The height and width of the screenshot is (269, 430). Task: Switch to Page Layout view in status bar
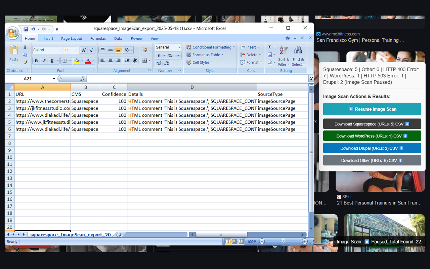point(234,241)
